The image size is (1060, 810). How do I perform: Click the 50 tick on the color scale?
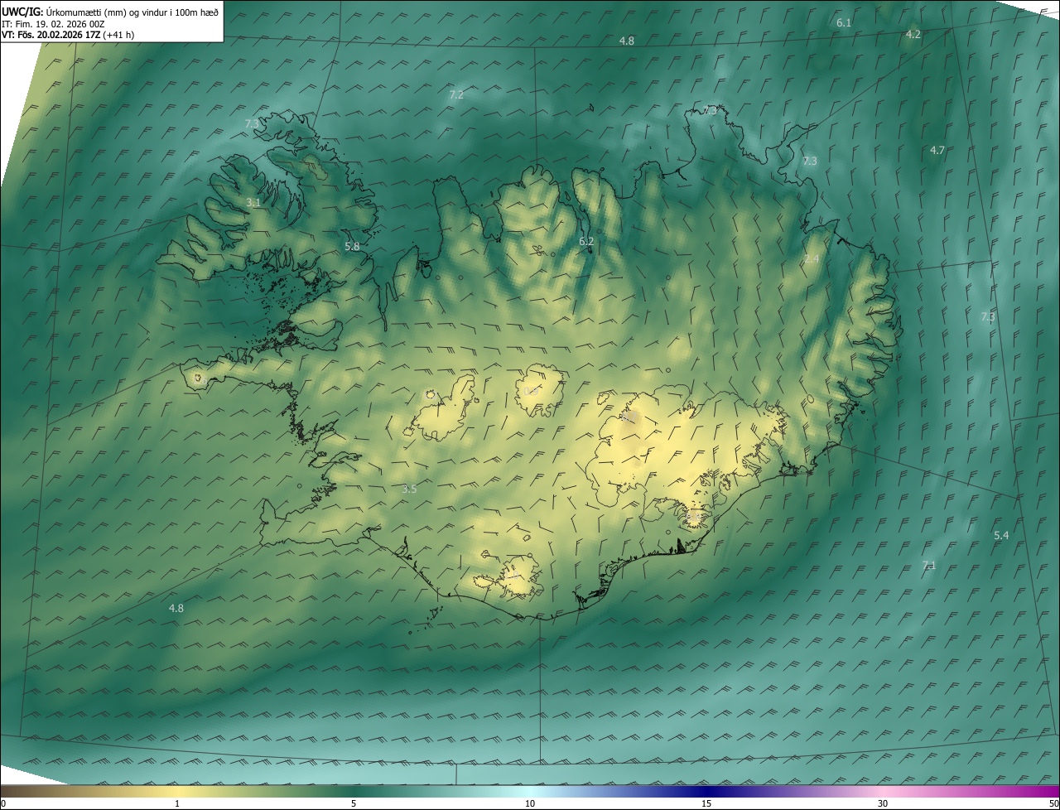[x=1053, y=803]
